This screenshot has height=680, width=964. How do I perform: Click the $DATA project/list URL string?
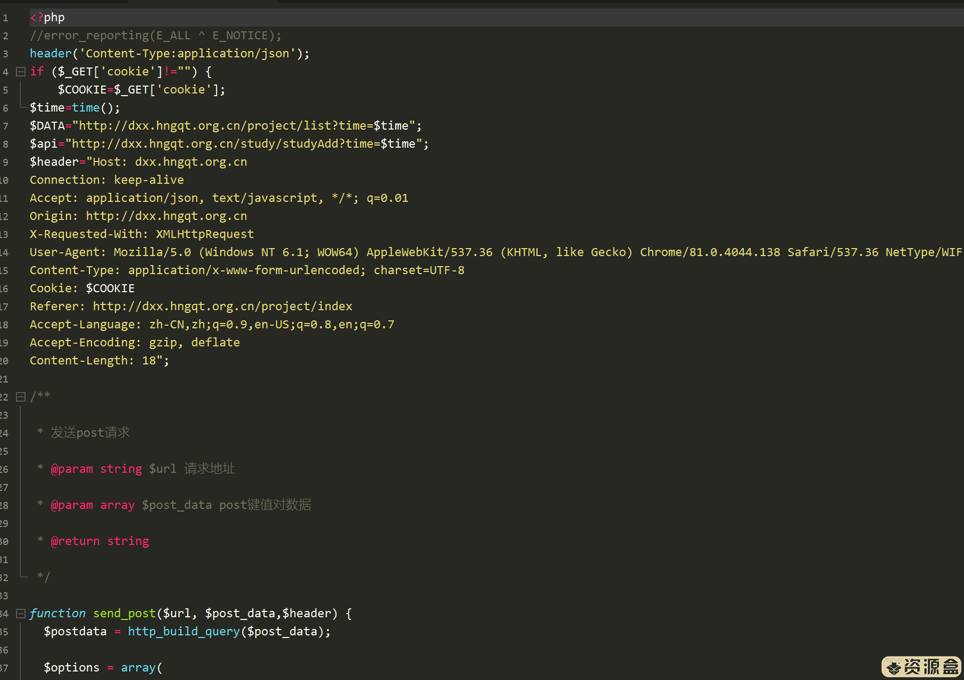coord(244,126)
